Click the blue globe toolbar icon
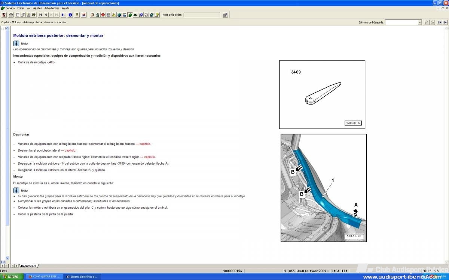Image resolution: width=449 pixels, height=280 pixels. (119, 15)
